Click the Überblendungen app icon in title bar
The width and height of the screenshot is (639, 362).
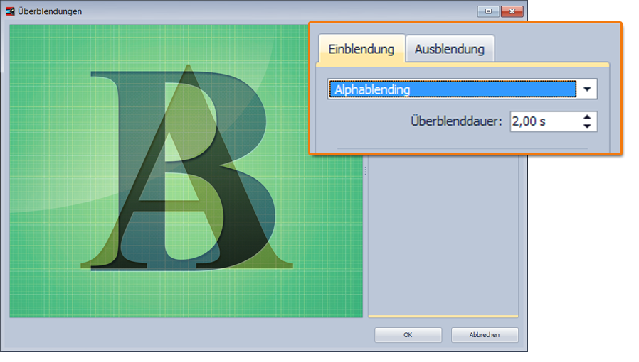tap(10, 11)
